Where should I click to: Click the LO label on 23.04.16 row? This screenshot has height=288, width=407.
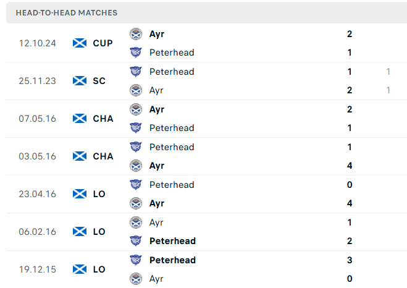click(99, 194)
